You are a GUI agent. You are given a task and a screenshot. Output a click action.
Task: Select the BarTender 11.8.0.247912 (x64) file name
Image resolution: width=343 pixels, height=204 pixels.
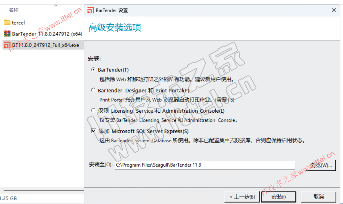tap(47, 34)
